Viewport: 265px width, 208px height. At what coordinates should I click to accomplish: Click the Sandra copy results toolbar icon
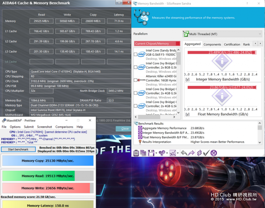(x=143, y=153)
